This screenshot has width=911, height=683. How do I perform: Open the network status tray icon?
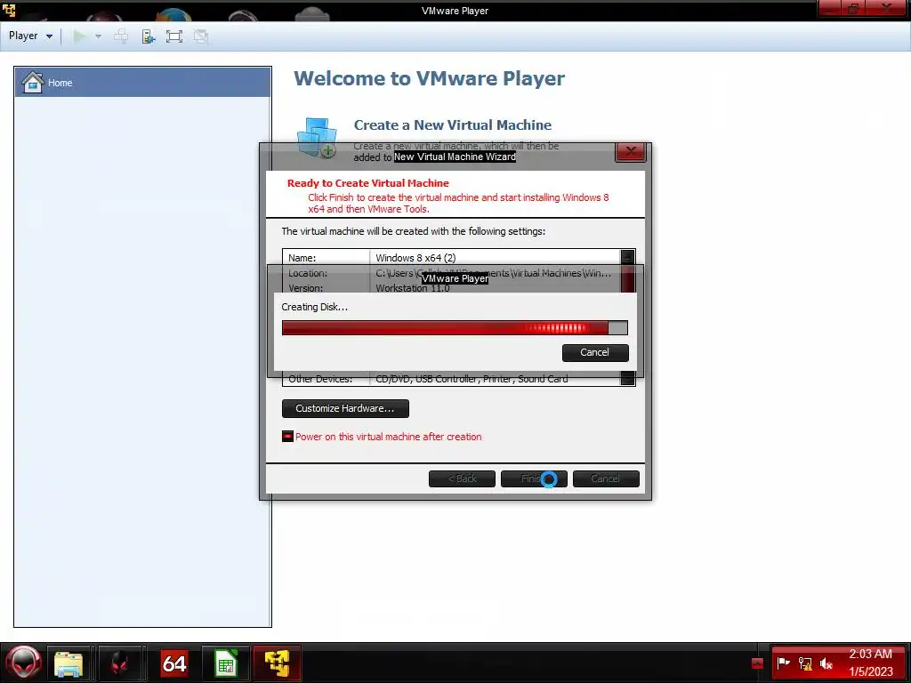(x=805, y=663)
